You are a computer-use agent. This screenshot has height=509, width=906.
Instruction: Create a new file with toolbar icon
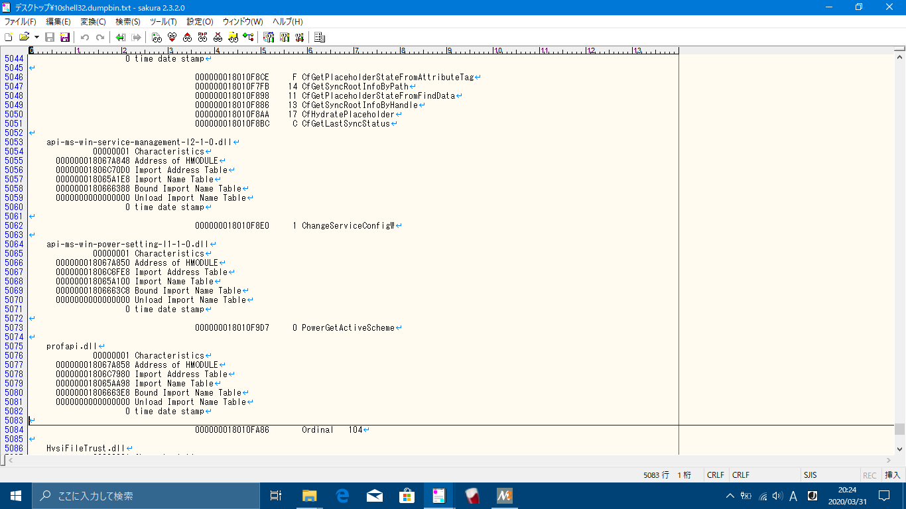point(9,37)
